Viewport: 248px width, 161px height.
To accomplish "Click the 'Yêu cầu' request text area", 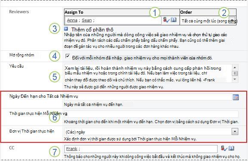I will coord(148,74).
